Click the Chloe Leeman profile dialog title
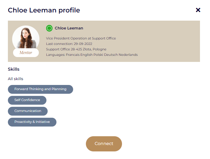The height and width of the screenshot is (159, 210). [x=44, y=10]
